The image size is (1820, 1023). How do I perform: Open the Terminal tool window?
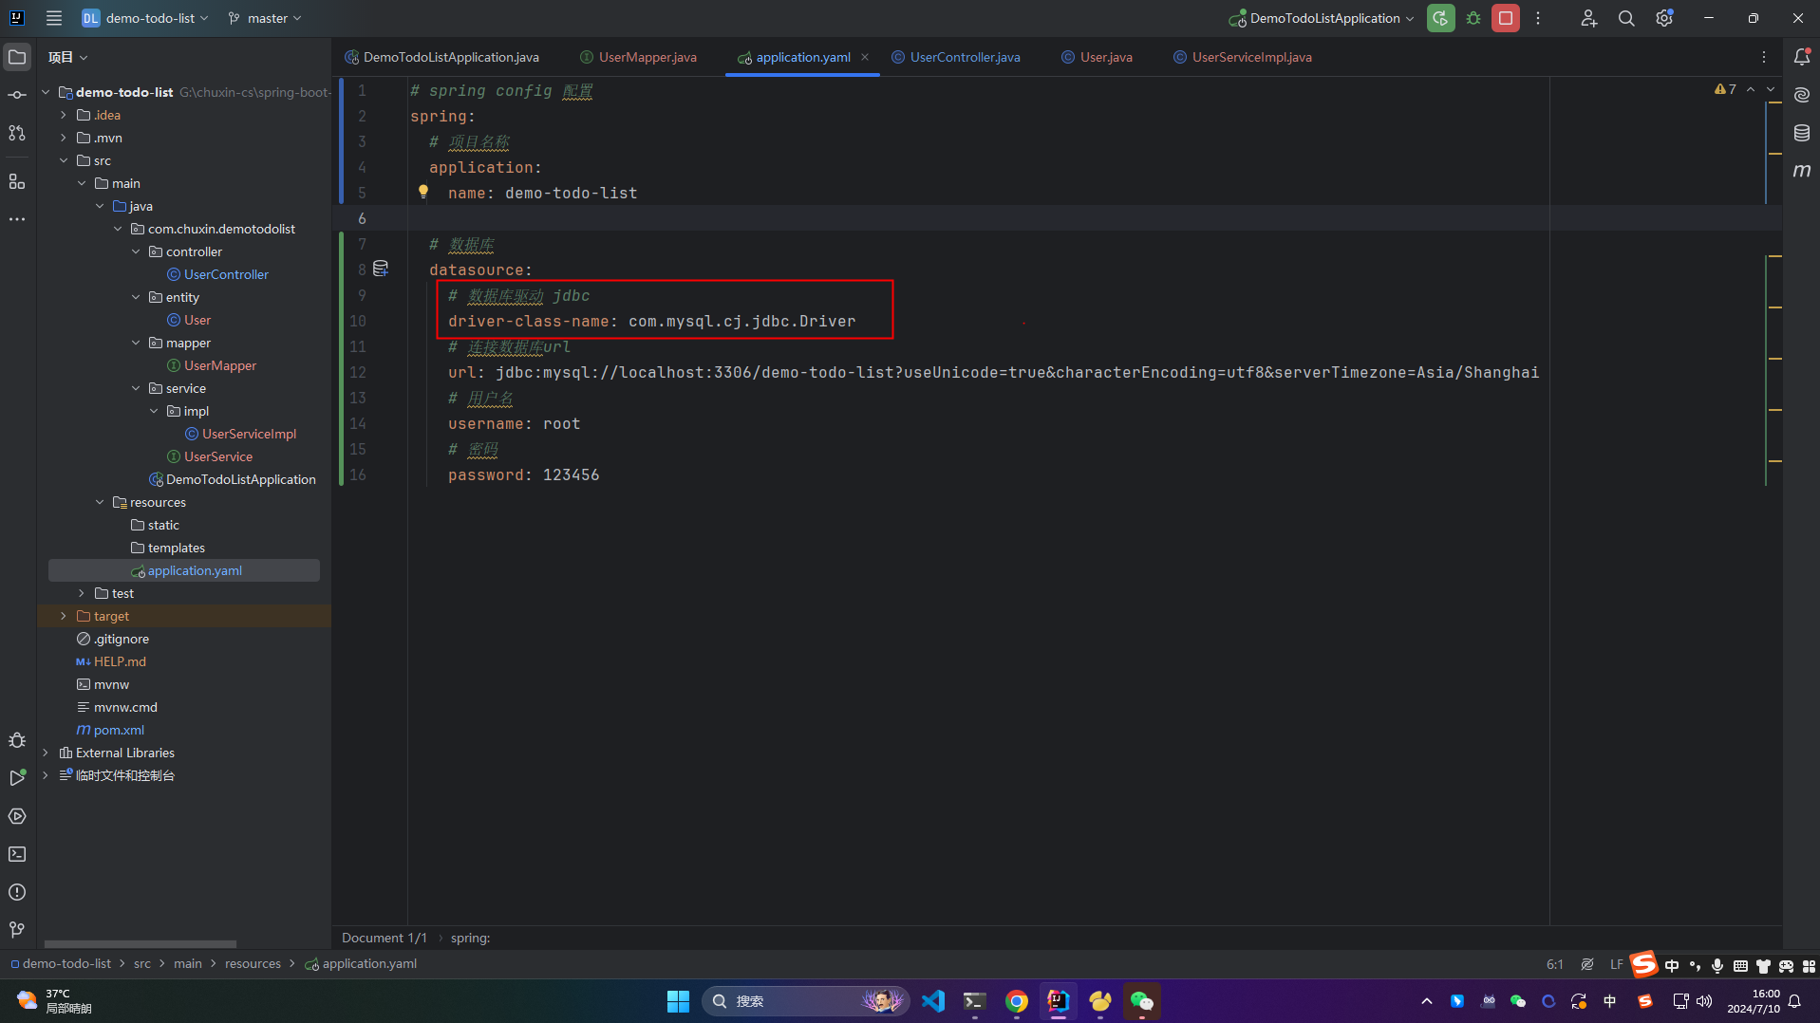pos(17,854)
